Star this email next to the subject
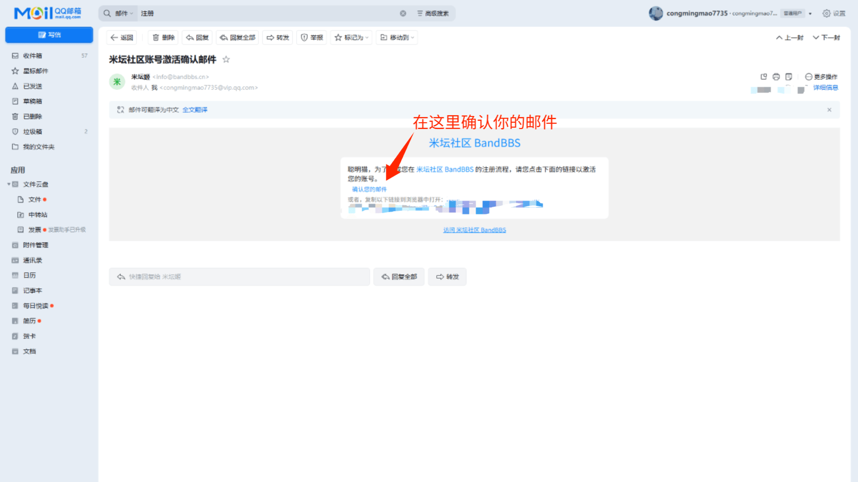 226,59
